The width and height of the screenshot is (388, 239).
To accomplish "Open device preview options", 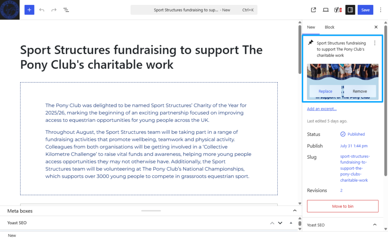I will (325, 10).
